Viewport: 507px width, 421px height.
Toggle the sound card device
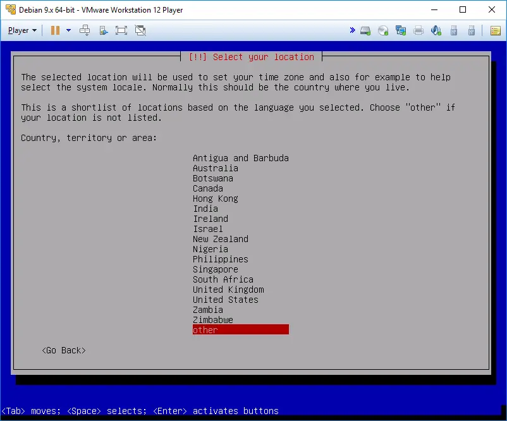click(x=436, y=30)
